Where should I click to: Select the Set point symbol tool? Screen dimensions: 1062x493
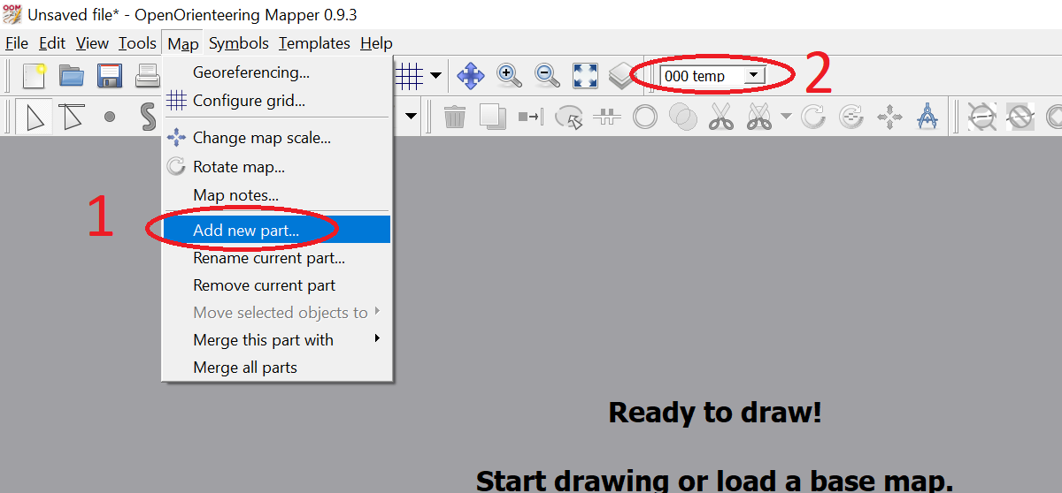(110, 117)
